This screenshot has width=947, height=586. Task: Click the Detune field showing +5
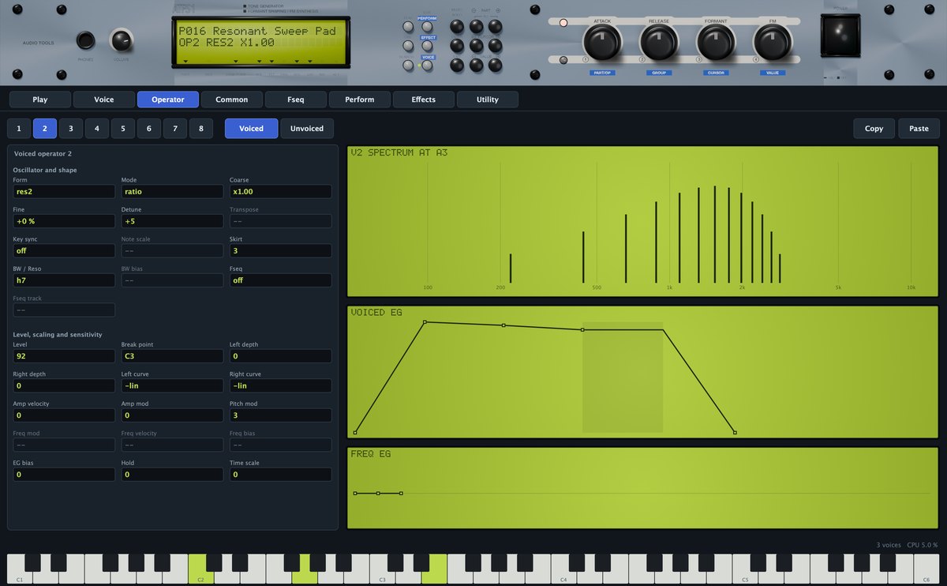(172, 221)
